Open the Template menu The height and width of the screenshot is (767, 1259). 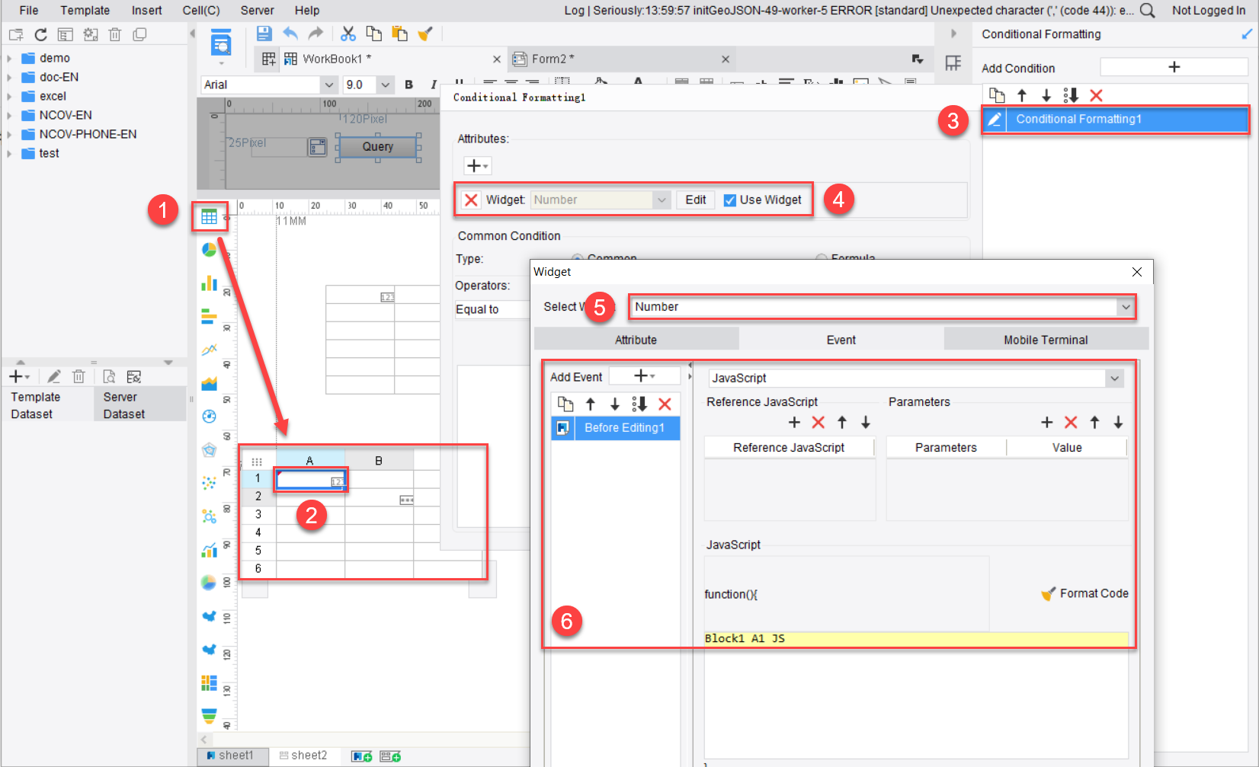click(85, 11)
